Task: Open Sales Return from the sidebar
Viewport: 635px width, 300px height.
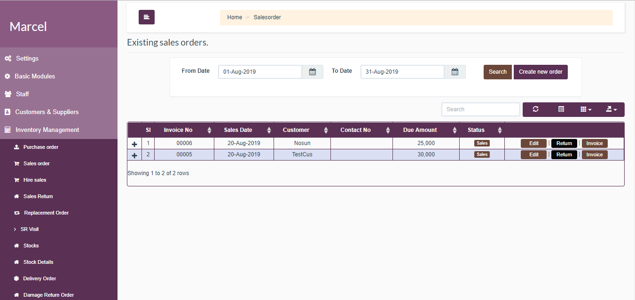Action: pyautogui.click(x=40, y=196)
